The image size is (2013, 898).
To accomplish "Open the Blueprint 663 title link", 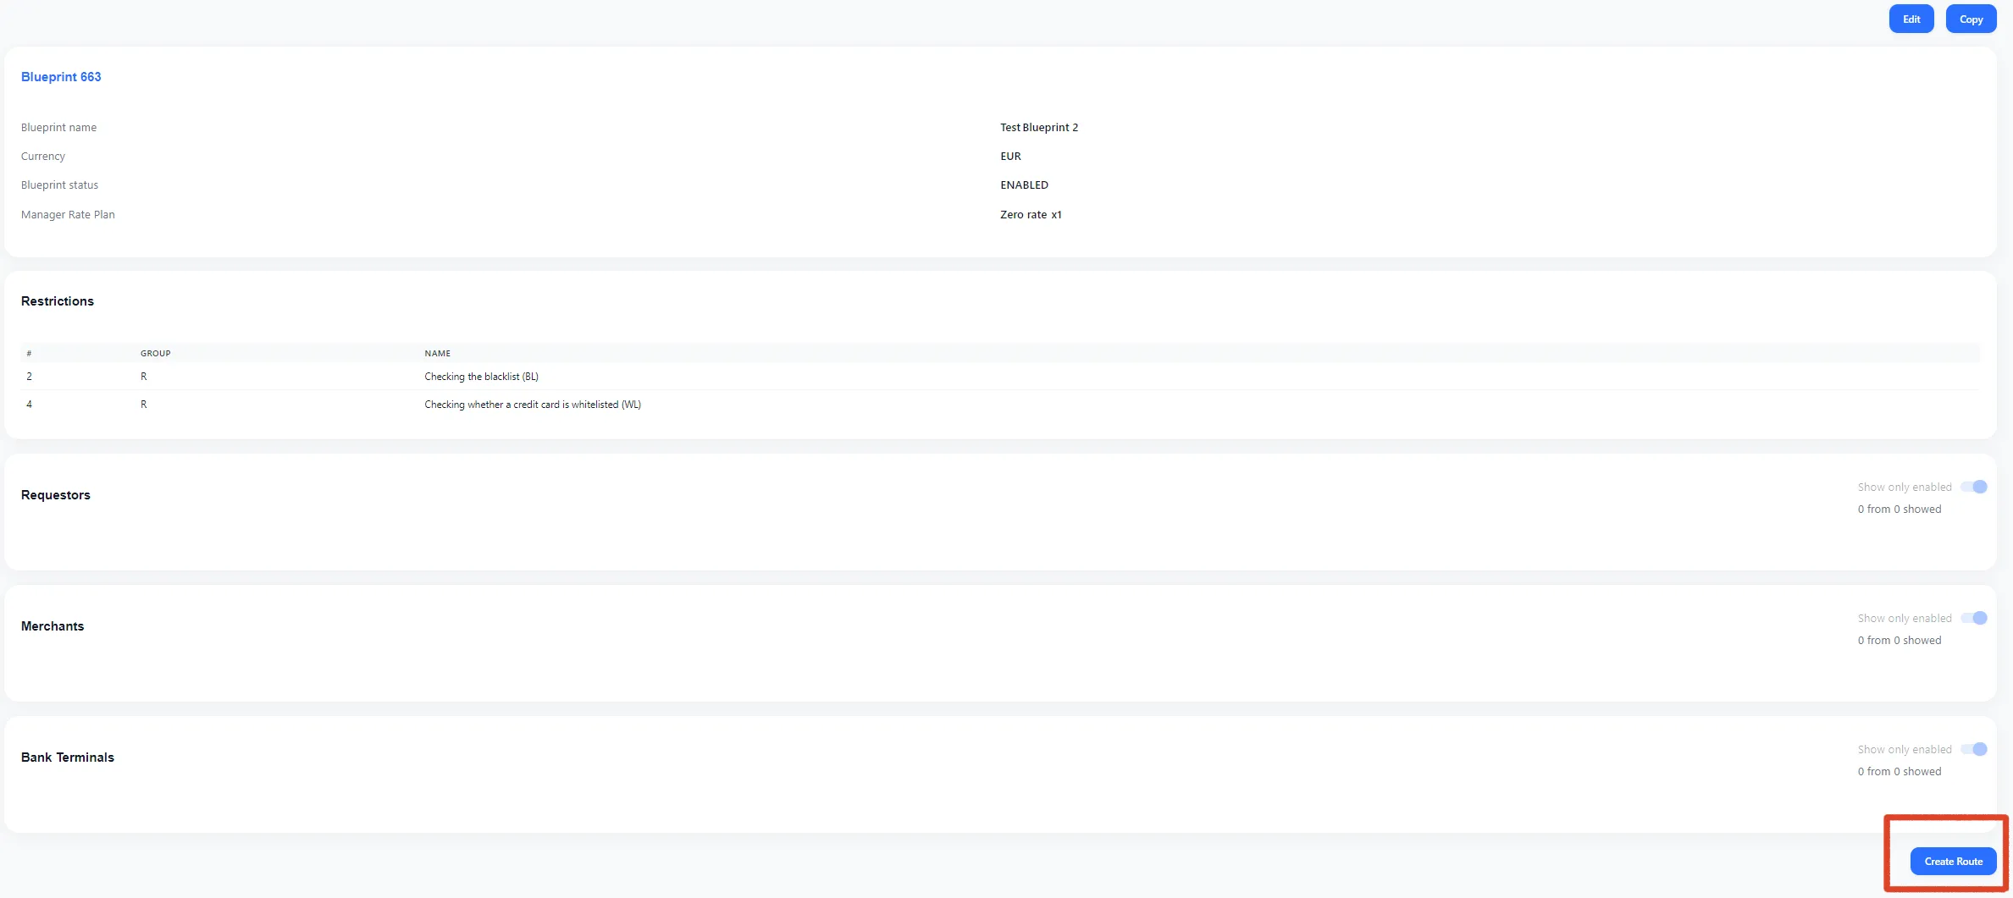I will (x=61, y=77).
